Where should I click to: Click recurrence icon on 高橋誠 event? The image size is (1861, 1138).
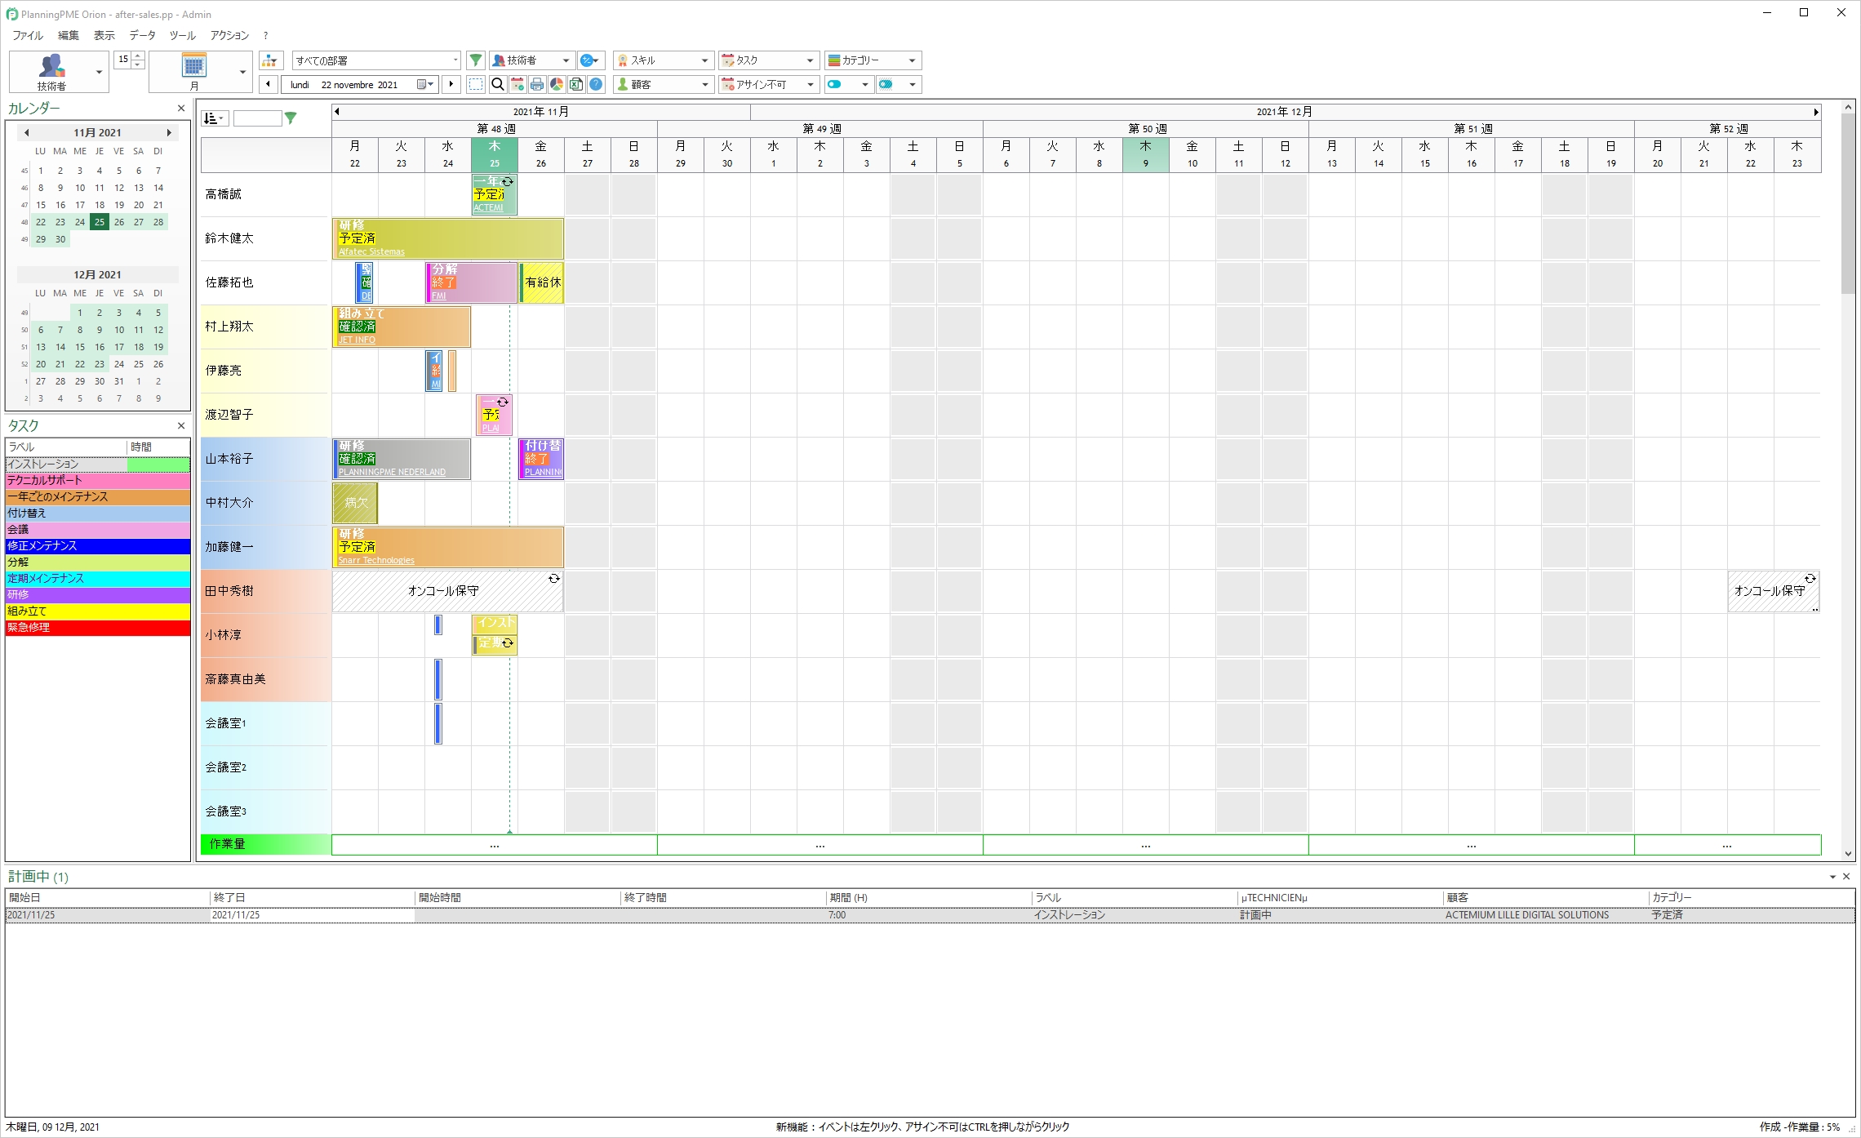point(507,182)
